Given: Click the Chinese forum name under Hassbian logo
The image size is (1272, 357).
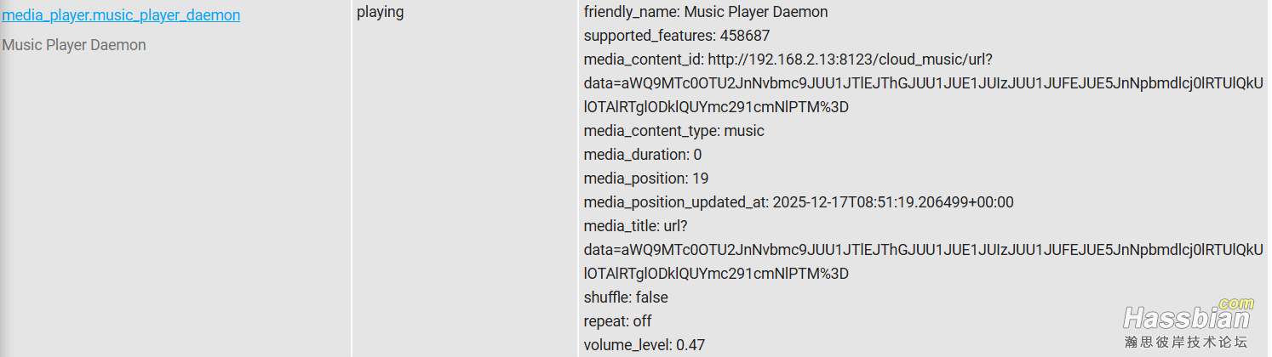Looking at the screenshot, I should (1185, 342).
